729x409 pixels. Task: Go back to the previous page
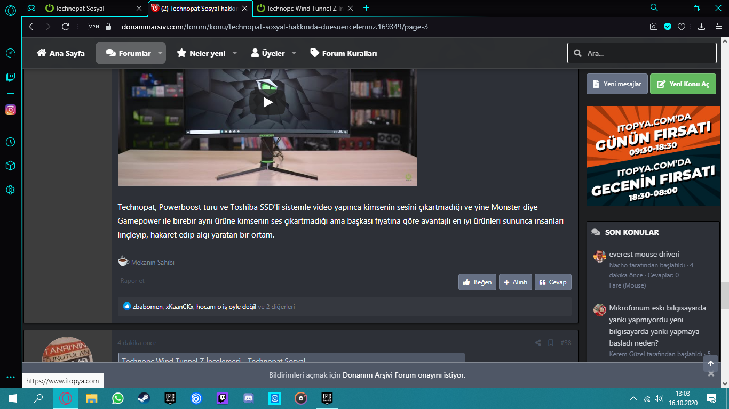31,27
